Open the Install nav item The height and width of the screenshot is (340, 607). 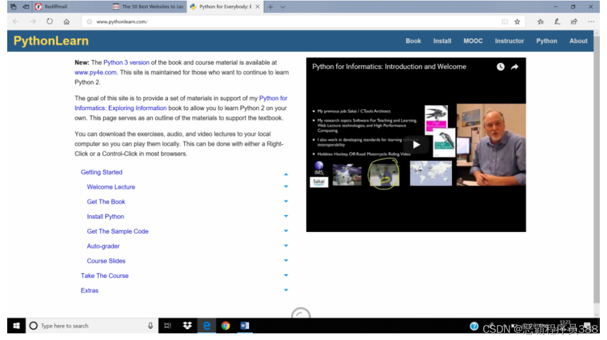pyautogui.click(x=442, y=41)
